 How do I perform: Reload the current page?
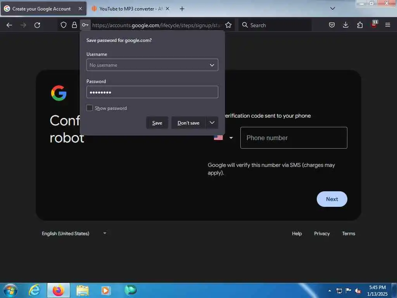37,25
